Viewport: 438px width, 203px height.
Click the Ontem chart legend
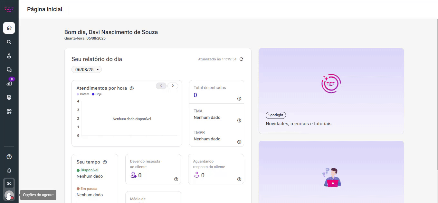click(83, 94)
